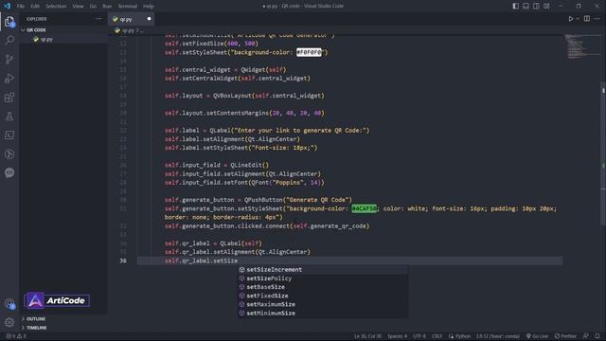Click Go Live in status bar
Viewport: 606px width, 341px height.
pos(537,336)
